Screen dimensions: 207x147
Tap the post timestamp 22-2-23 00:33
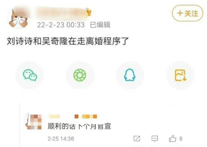coord(61,25)
